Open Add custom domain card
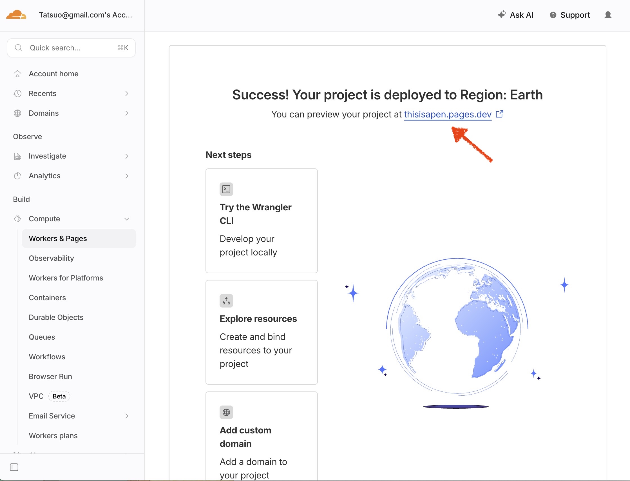Image resolution: width=630 pixels, height=481 pixels. pos(262,436)
